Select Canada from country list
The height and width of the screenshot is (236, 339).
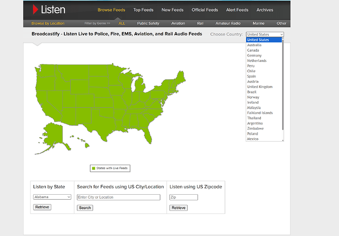point(254,50)
